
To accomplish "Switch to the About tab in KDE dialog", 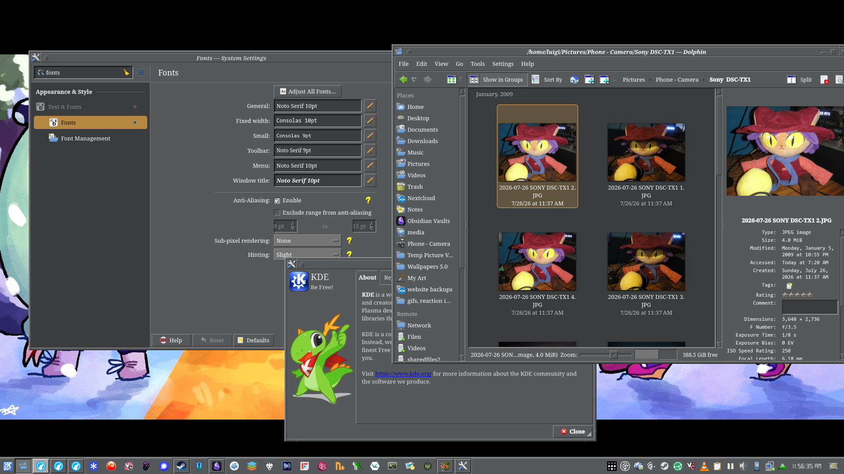I will (367, 277).
